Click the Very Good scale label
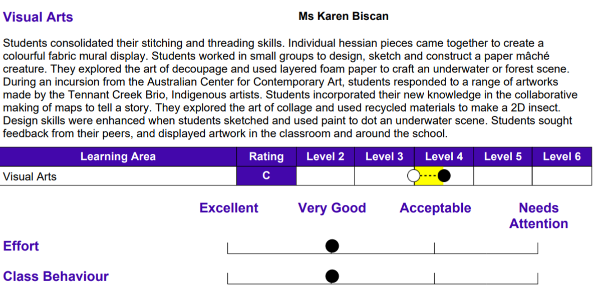The height and width of the screenshot is (297, 601). (x=332, y=208)
